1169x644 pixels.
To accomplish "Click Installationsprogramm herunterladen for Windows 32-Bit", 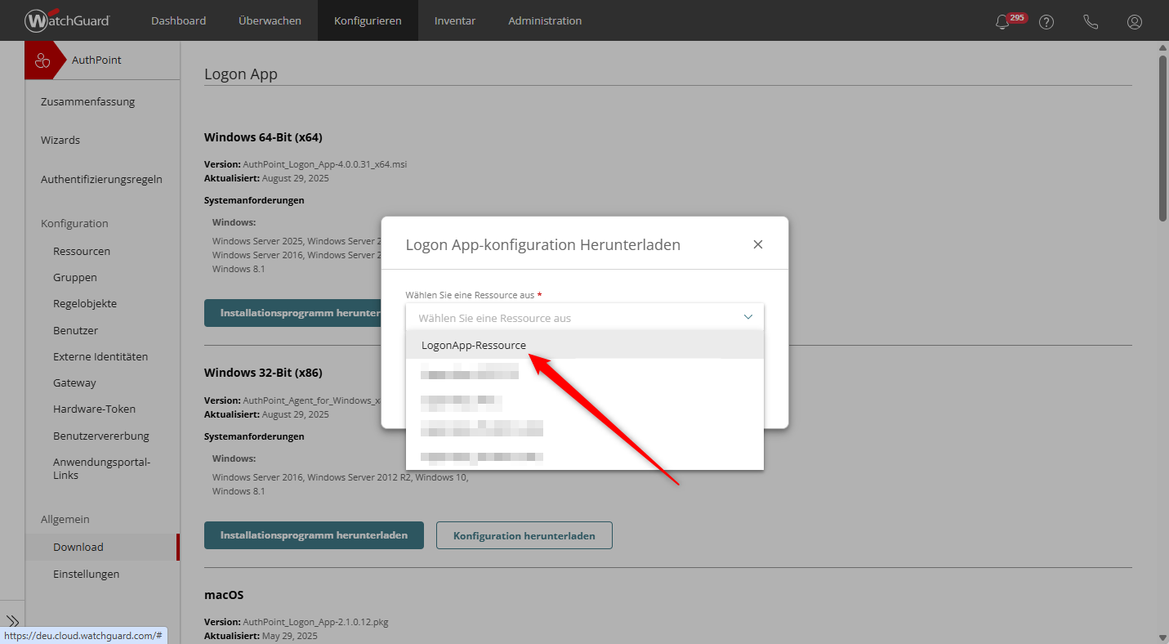I will click(x=314, y=535).
